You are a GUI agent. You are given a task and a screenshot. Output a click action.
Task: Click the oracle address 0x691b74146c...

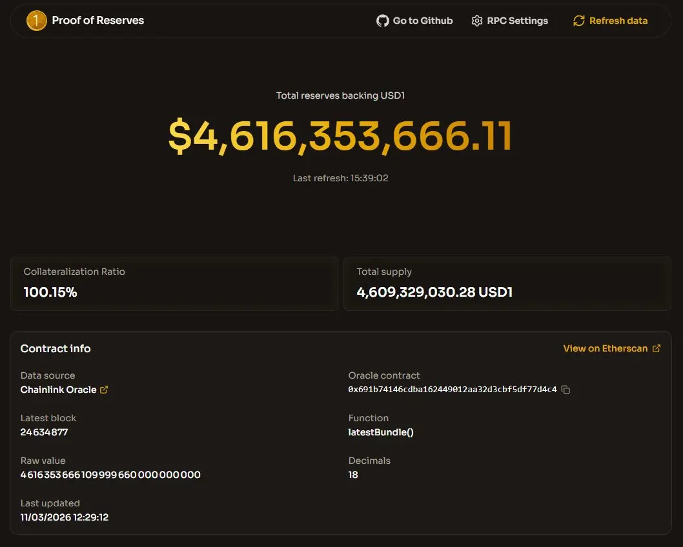click(x=452, y=390)
